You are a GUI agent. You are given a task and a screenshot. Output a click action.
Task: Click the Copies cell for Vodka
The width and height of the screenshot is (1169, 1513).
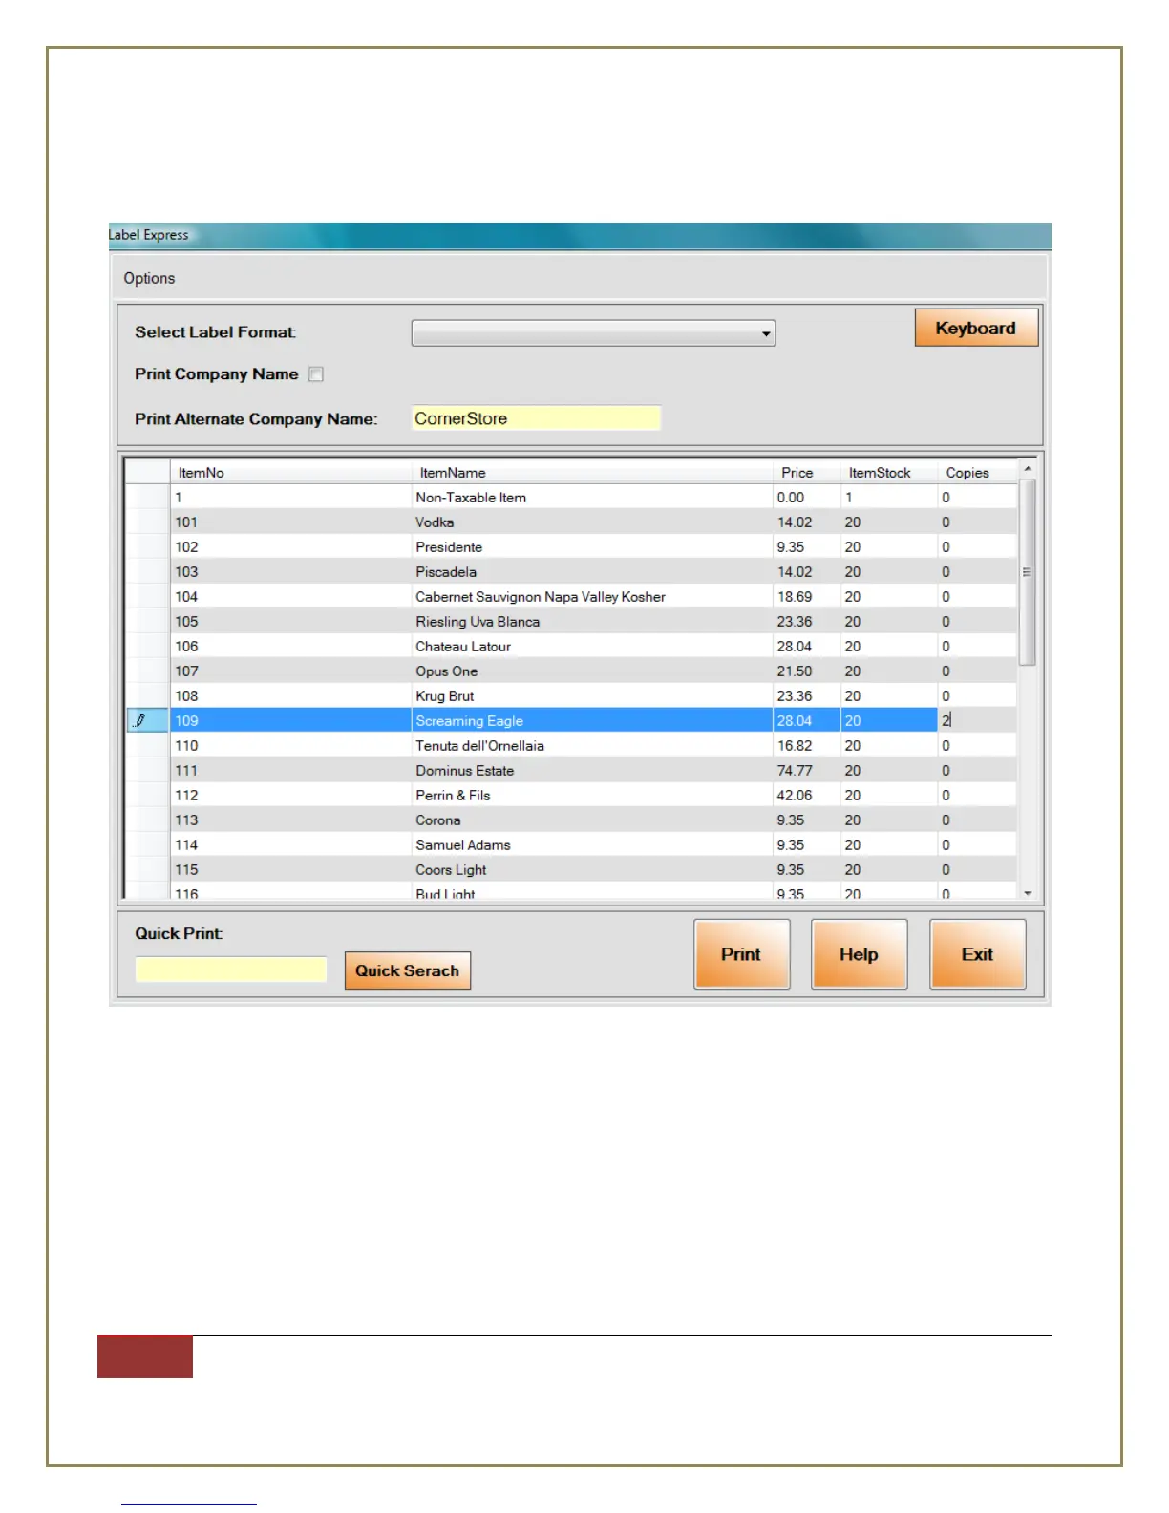click(x=978, y=522)
